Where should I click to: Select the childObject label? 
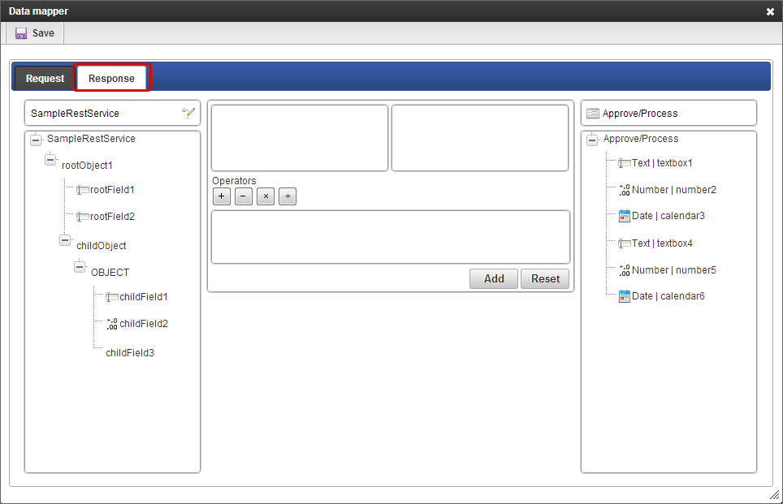click(102, 246)
